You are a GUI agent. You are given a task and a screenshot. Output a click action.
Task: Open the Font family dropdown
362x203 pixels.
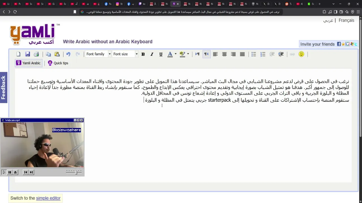(x=98, y=54)
